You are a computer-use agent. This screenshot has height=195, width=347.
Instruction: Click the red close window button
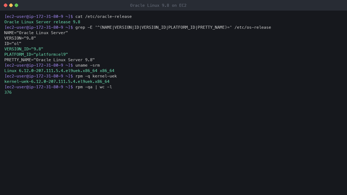(x=5, y=5)
